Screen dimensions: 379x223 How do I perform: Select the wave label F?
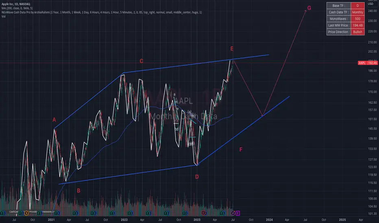[x=241, y=150]
